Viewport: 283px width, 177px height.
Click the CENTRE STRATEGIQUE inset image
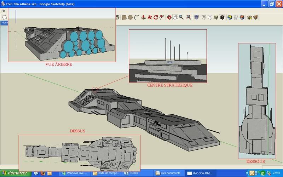click(168, 56)
